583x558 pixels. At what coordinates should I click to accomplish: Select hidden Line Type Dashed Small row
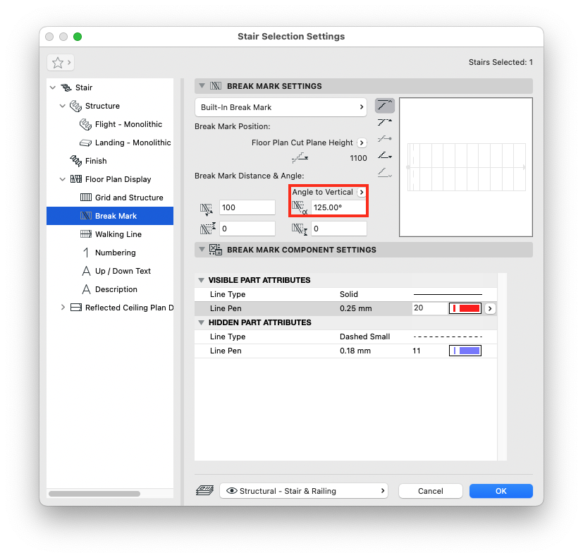point(345,336)
